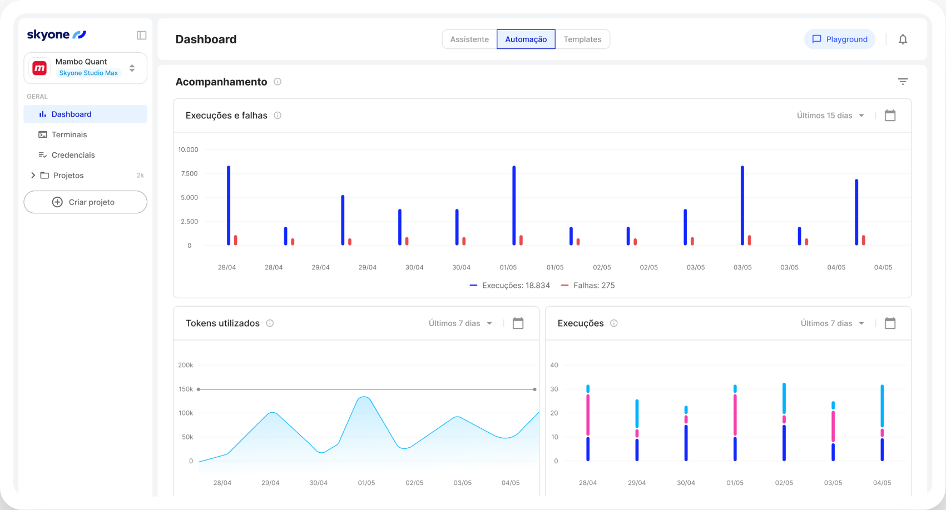
Task: Open the Últimos 15 dias dropdown
Action: tap(830, 116)
